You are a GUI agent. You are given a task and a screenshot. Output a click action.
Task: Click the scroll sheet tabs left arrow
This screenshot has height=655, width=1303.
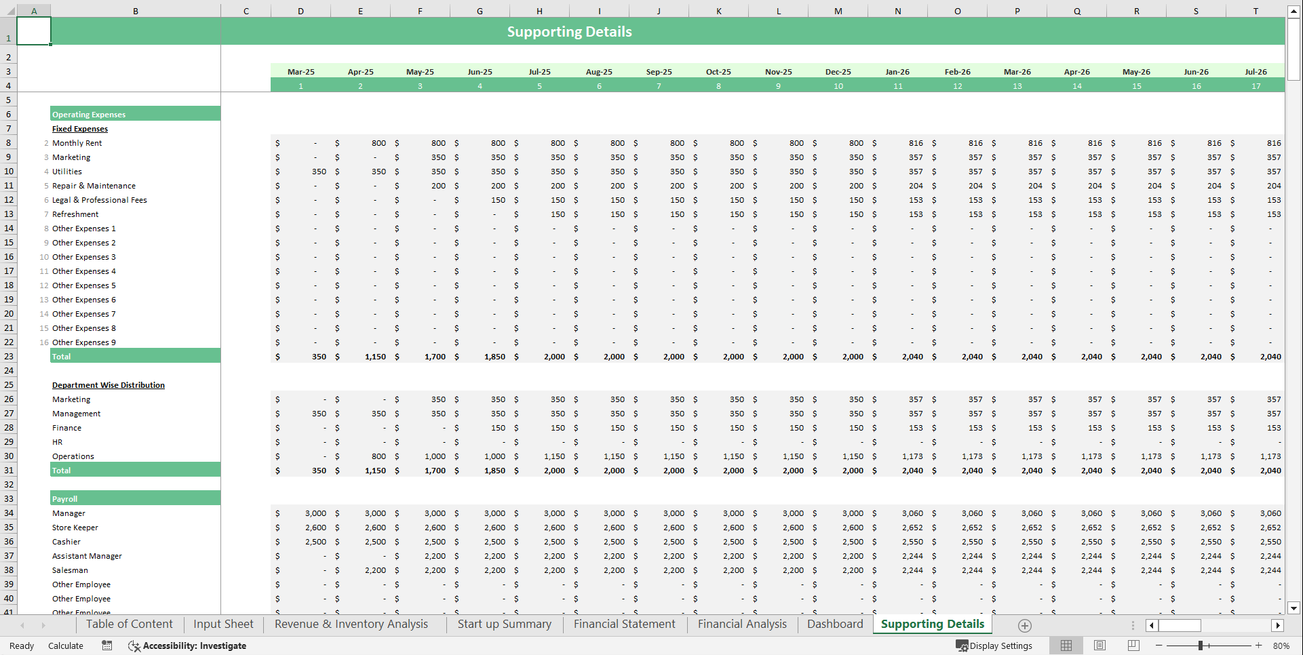coord(22,625)
